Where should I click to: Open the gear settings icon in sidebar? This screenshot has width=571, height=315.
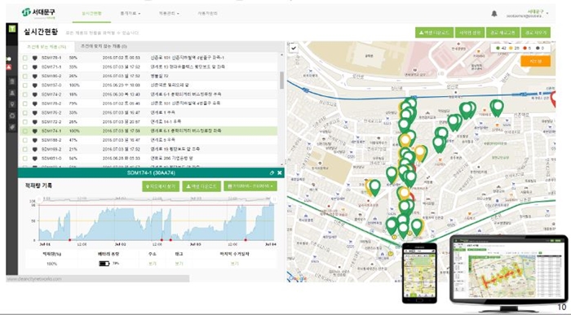(12, 116)
